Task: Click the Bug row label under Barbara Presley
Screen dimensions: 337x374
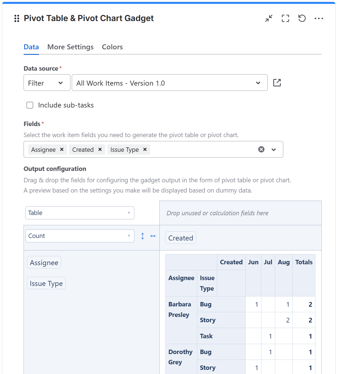Action: coord(221,304)
